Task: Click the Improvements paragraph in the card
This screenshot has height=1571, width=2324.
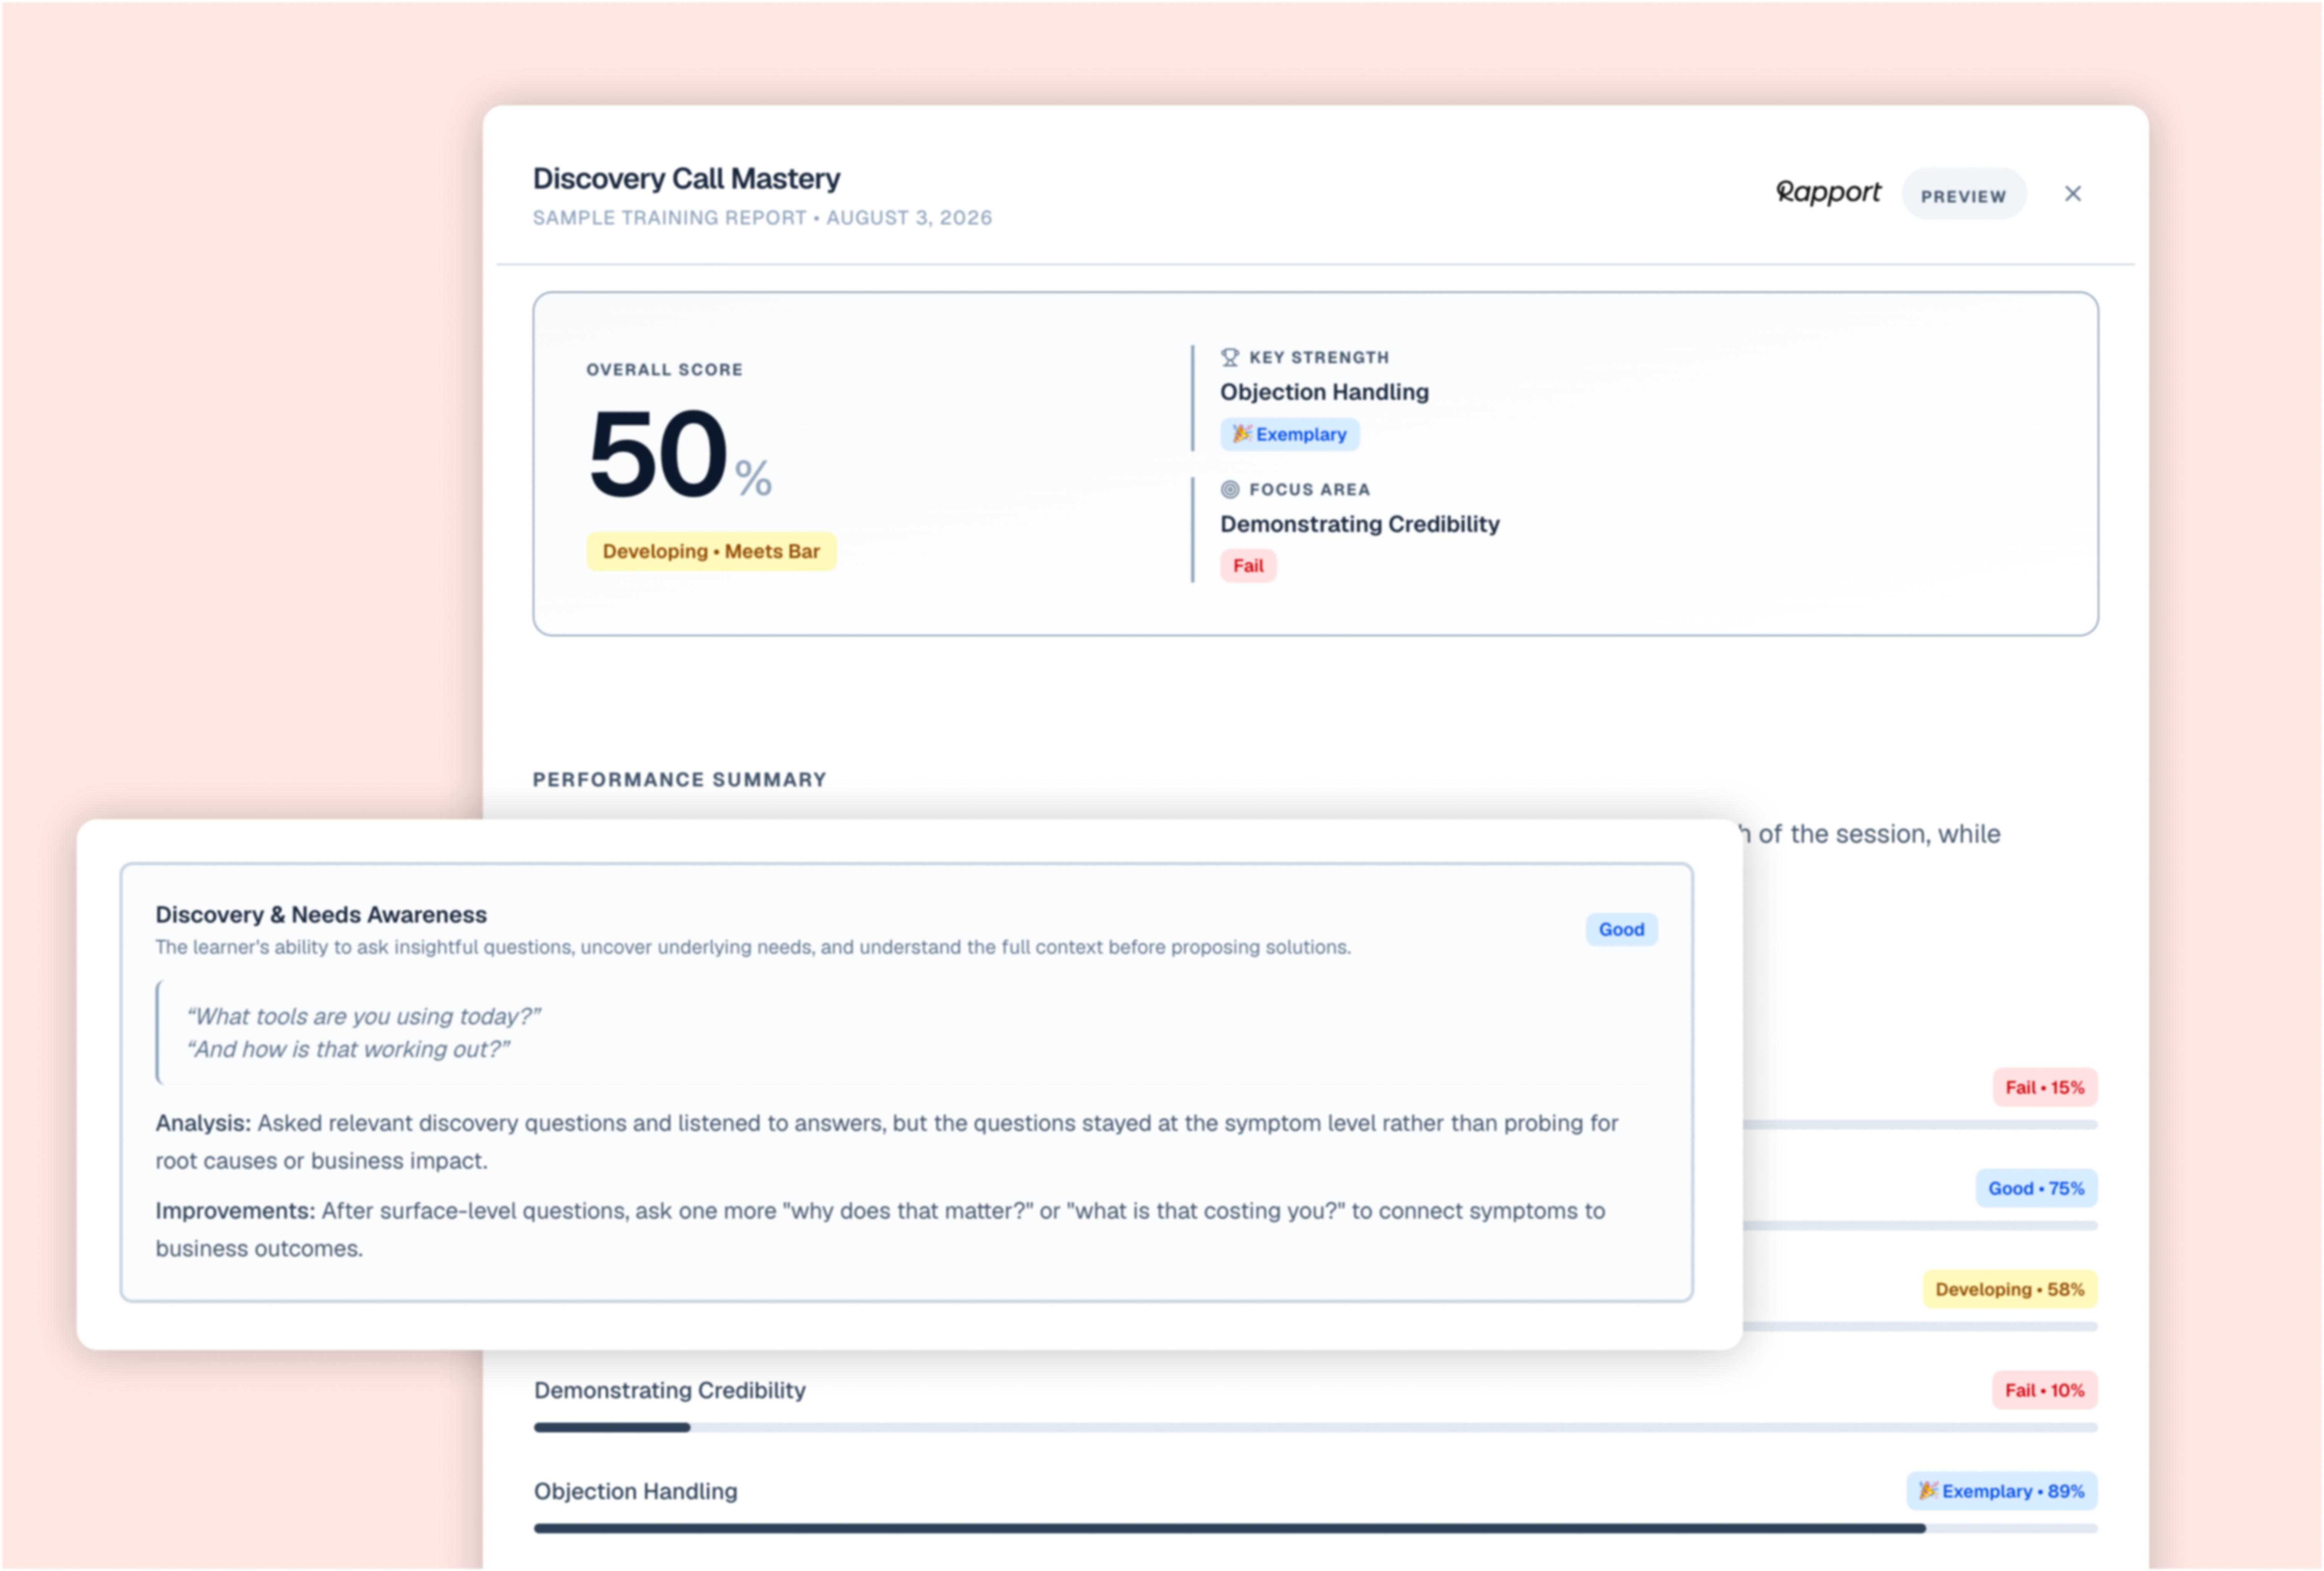Action: click(x=880, y=1230)
